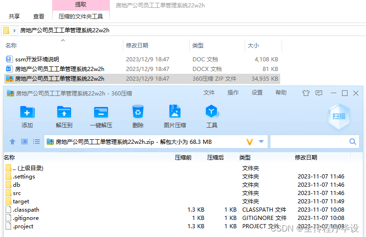Open the 帮助 menu in 360压缩
Image resolution: width=366 pixels, height=237 pixels.
pos(281,93)
